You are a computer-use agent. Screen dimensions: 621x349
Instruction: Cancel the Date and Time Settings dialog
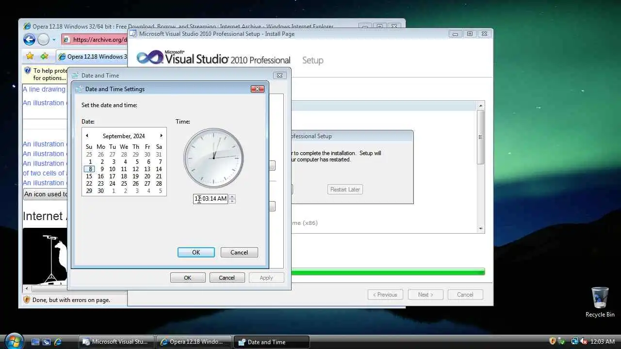(x=239, y=253)
